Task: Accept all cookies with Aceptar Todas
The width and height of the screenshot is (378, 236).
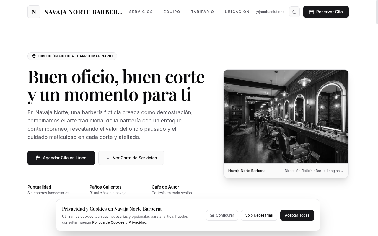Action: tap(297, 215)
